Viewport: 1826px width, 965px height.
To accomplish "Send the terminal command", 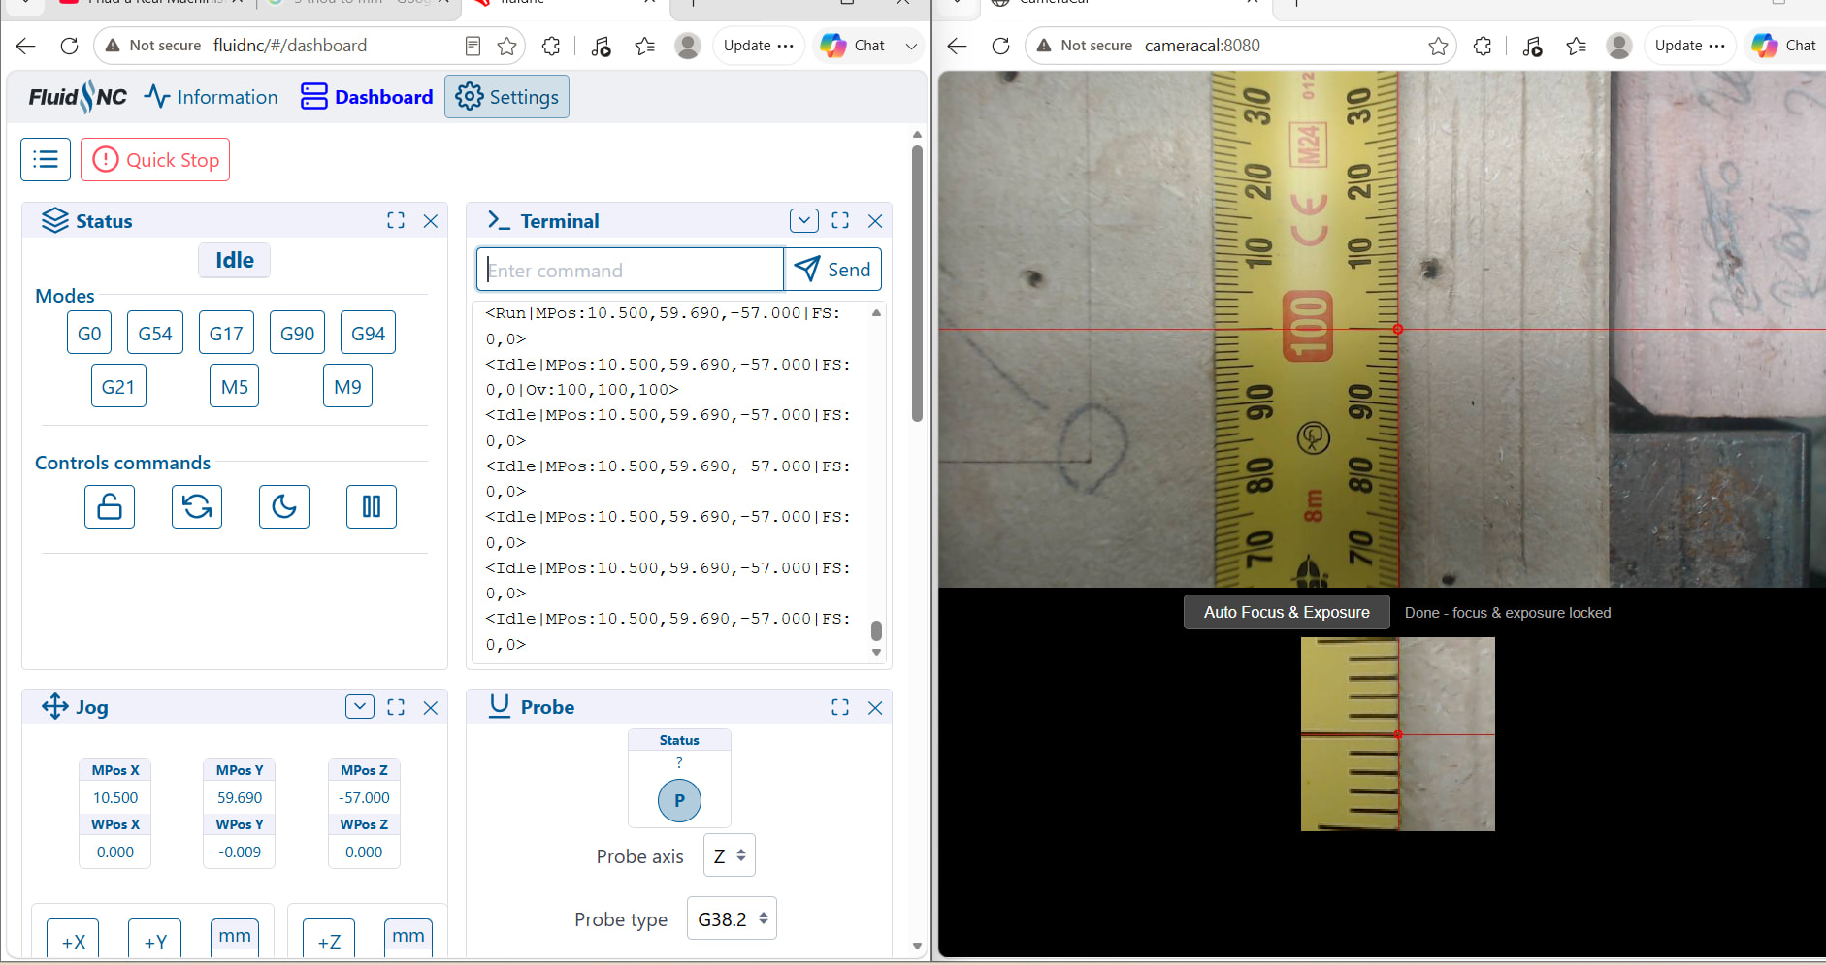I will click(832, 270).
